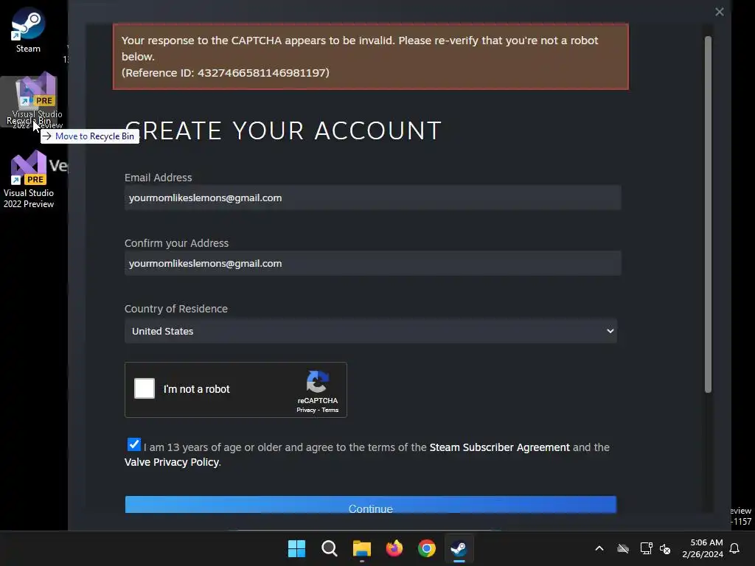Launch File Explorer from the taskbar
The width and height of the screenshot is (755, 566).
click(361, 548)
